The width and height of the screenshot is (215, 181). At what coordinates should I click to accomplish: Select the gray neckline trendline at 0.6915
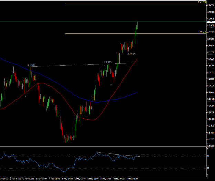pyautogui.click(x=85, y=65)
